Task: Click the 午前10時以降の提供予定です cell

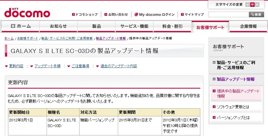Action: coord(181,126)
